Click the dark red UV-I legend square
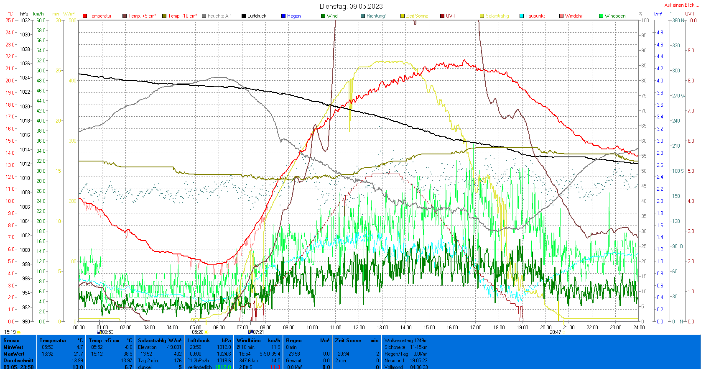Image resolution: width=701 pixels, height=369 pixels. [x=442, y=16]
